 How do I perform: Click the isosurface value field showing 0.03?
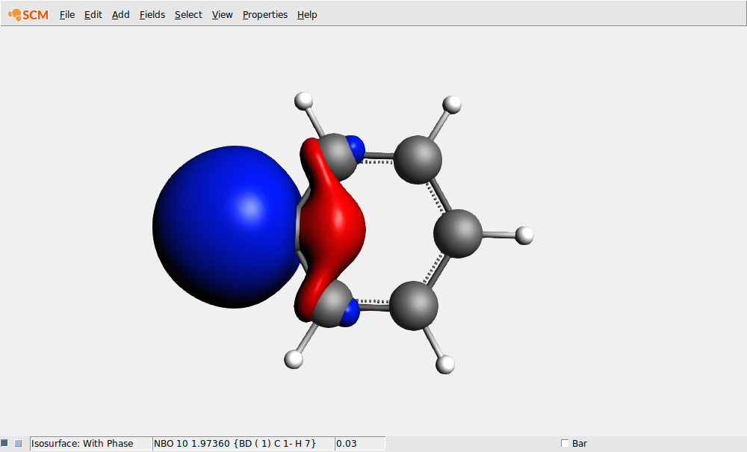(x=359, y=443)
